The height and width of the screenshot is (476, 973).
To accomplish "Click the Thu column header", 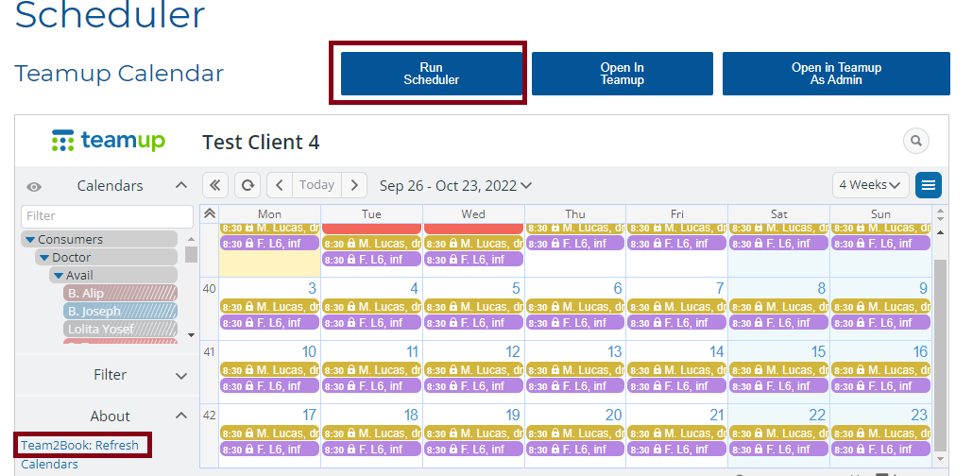I will [575, 213].
